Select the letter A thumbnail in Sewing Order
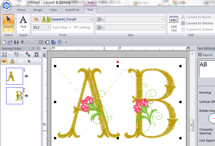215x146 pixels. [x=15, y=76]
